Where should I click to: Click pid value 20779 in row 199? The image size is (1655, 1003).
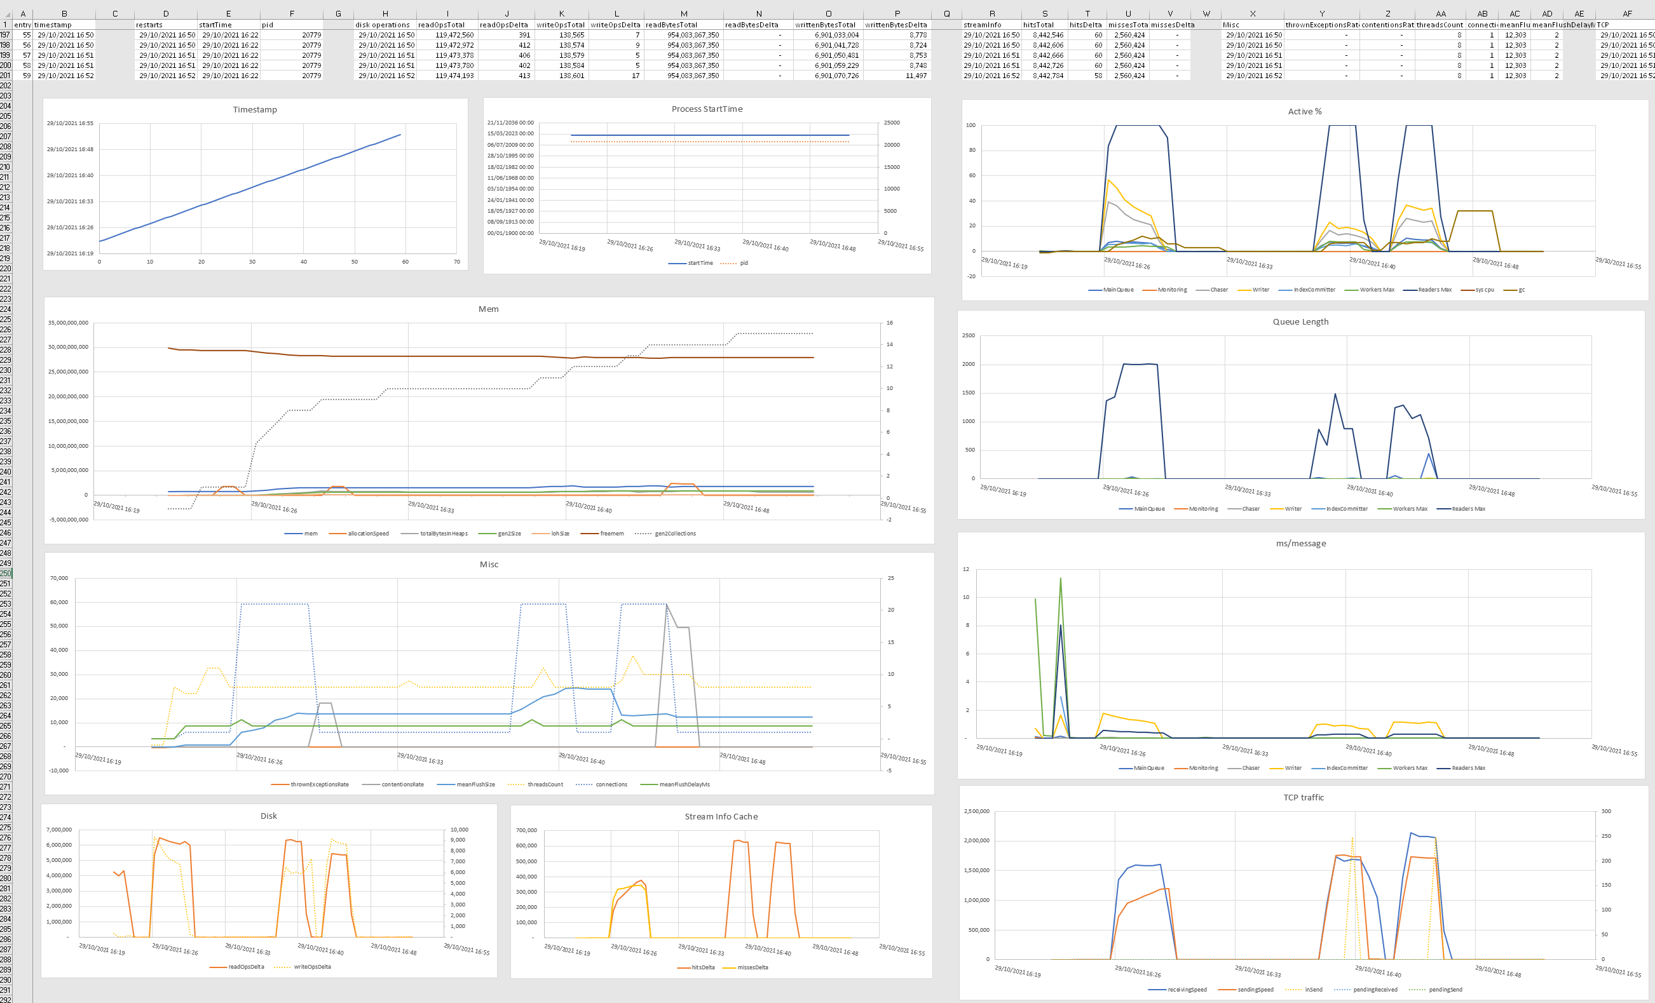coord(292,56)
